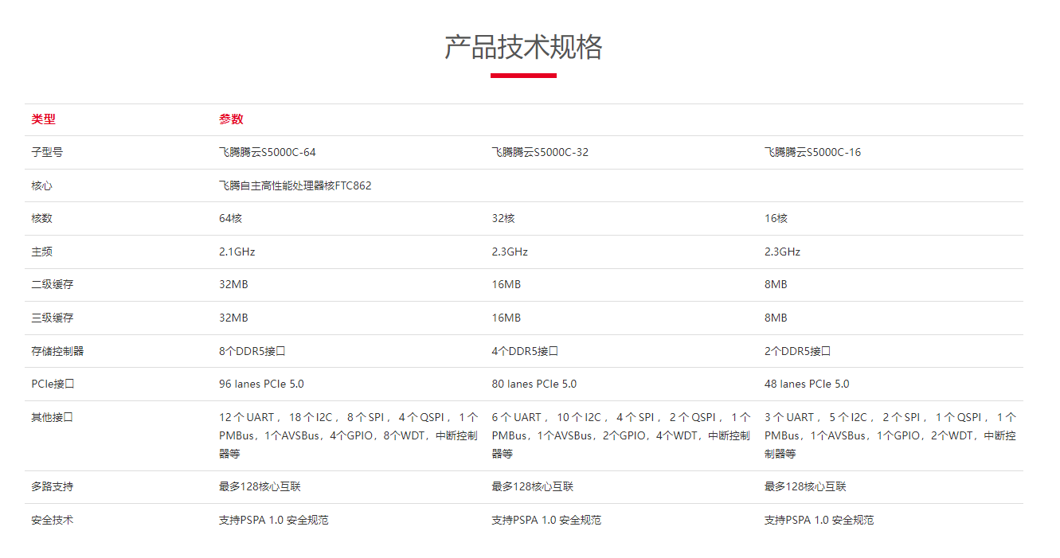The width and height of the screenshot is (1060, 558).
Task: Select the 飞腾腾云S5000C-16 model cell
Action: tap(812, 152)
